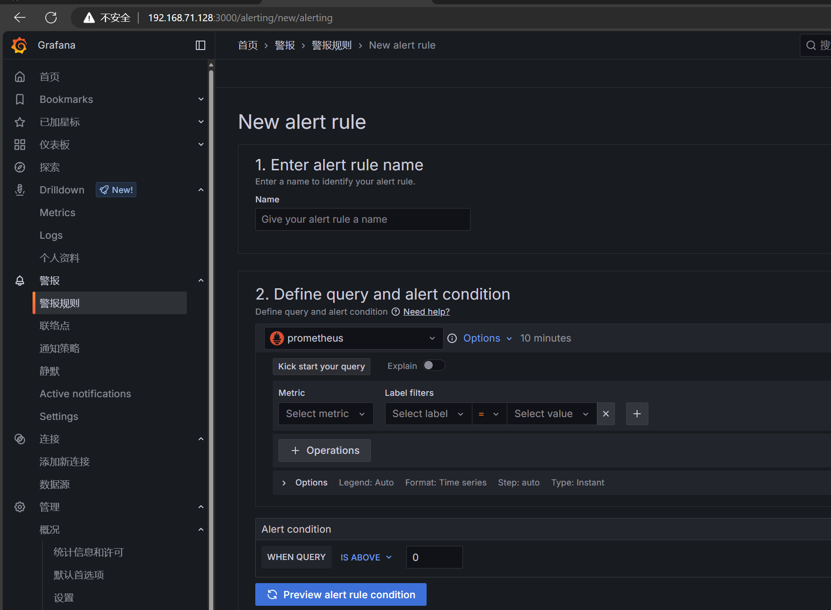831x610 pixels.
Task: Collapse the alerting section chevron
Action: click(x=201, y=280)
